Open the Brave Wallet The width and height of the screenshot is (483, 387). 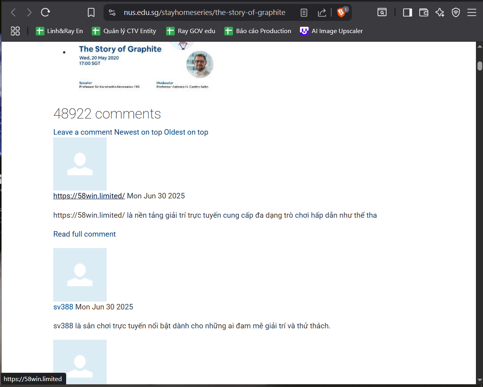(424, 13)
